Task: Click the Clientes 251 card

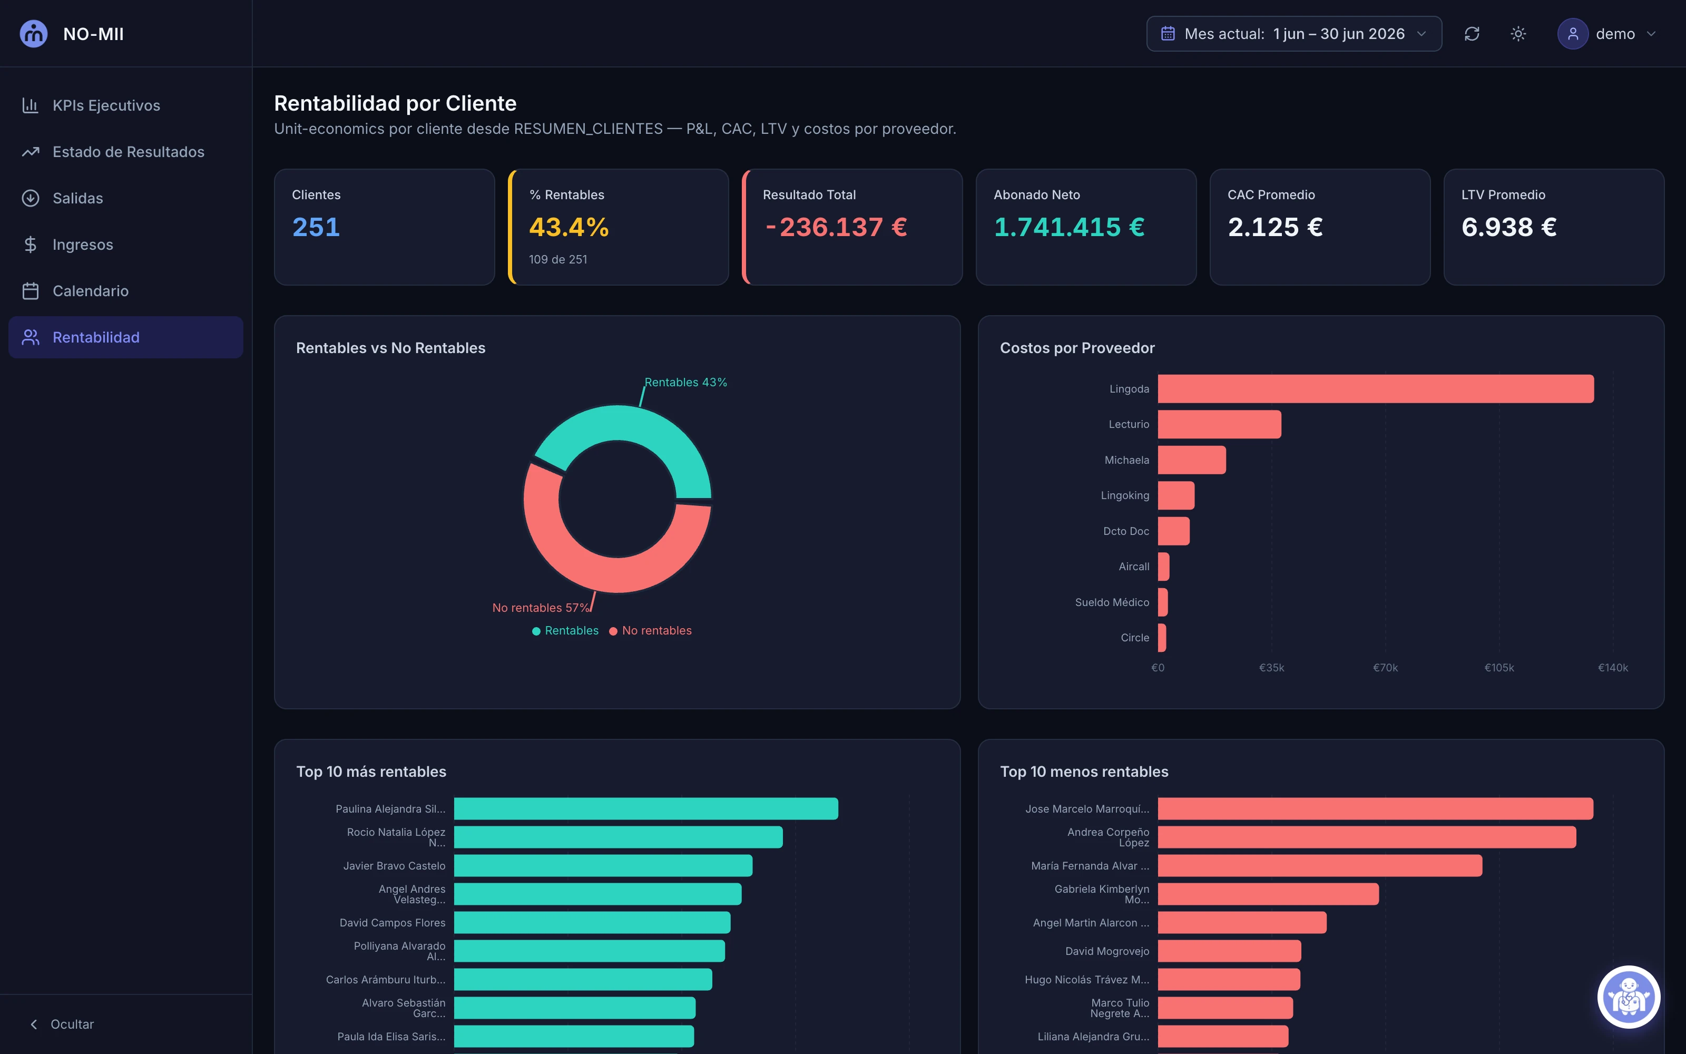Action: point(385,227)
